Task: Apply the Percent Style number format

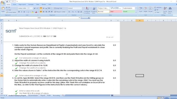Action: 73,12
